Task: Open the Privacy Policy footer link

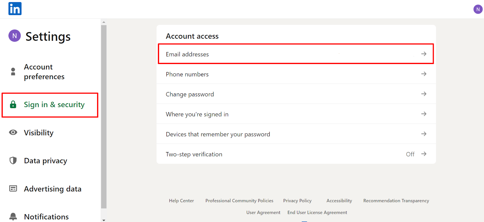Action: (297, 201)
